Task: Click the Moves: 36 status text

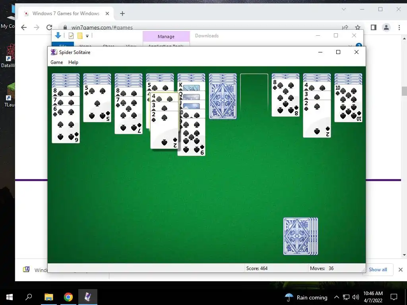Action: point(322,268)
